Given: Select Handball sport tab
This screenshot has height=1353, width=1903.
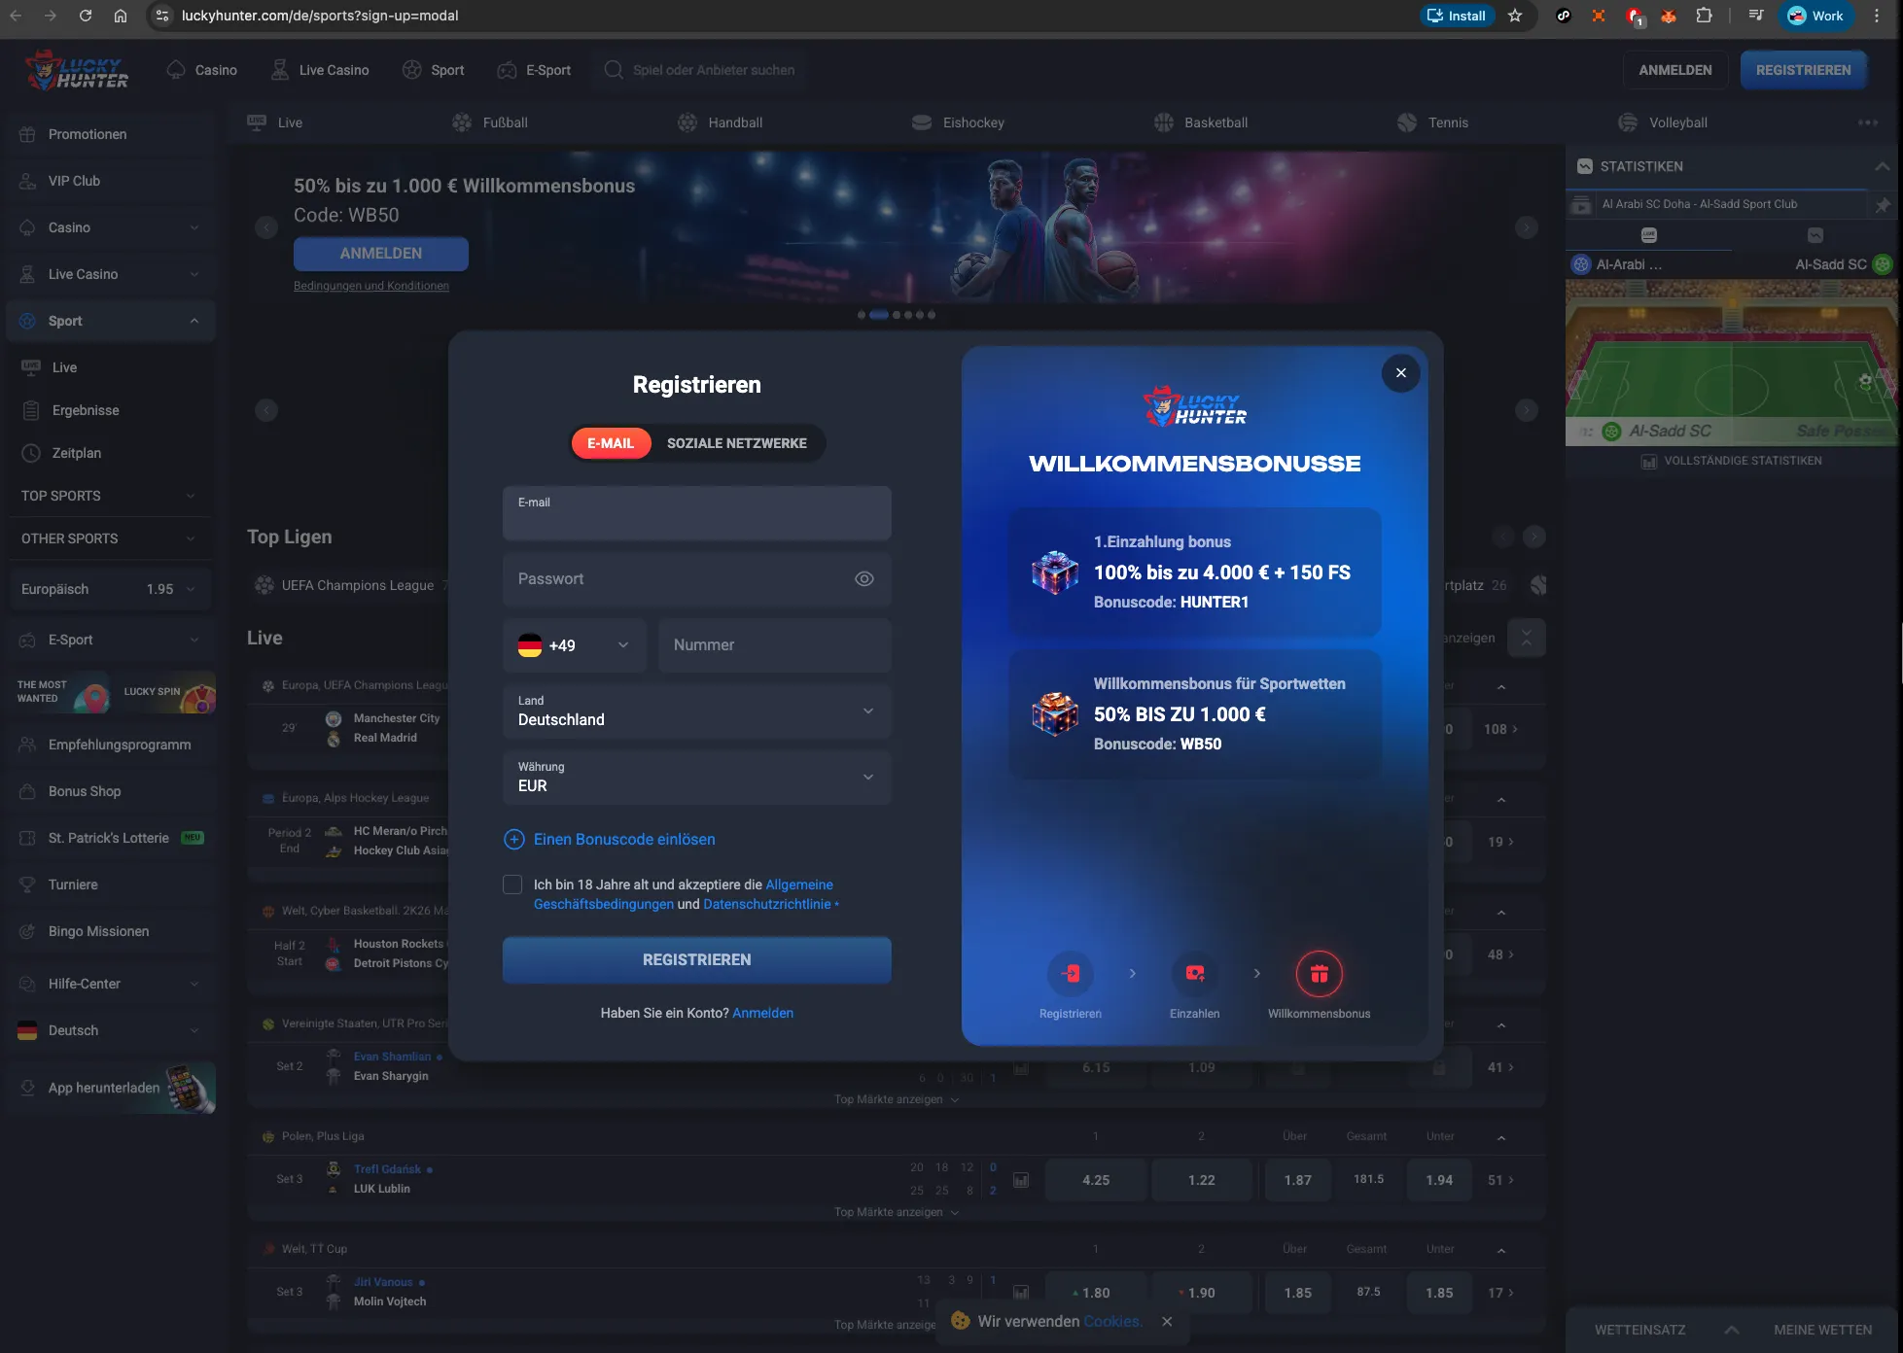Looking at the screenshot, I should (x=720, y=122).
